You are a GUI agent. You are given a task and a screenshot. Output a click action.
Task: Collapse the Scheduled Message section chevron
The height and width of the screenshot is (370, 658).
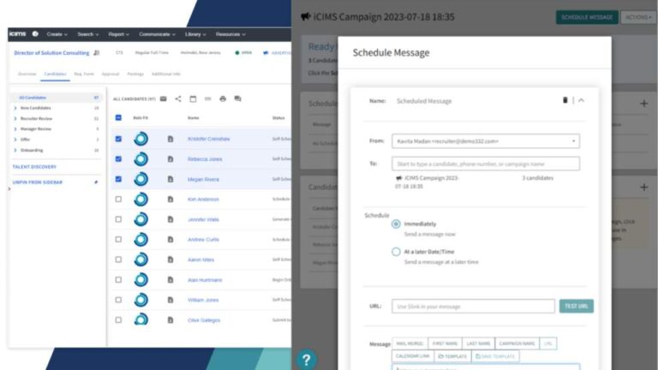tap(582, 100)
